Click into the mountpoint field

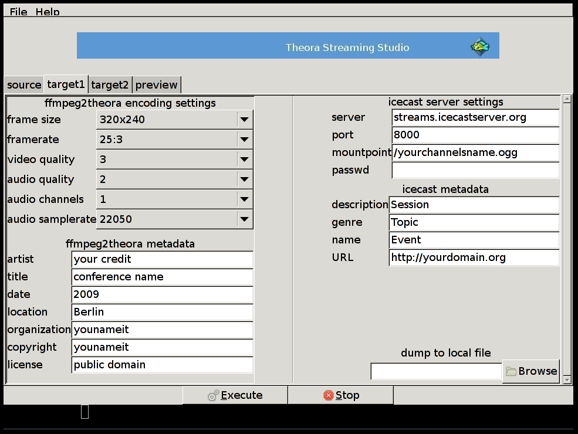tap(475, 152)
